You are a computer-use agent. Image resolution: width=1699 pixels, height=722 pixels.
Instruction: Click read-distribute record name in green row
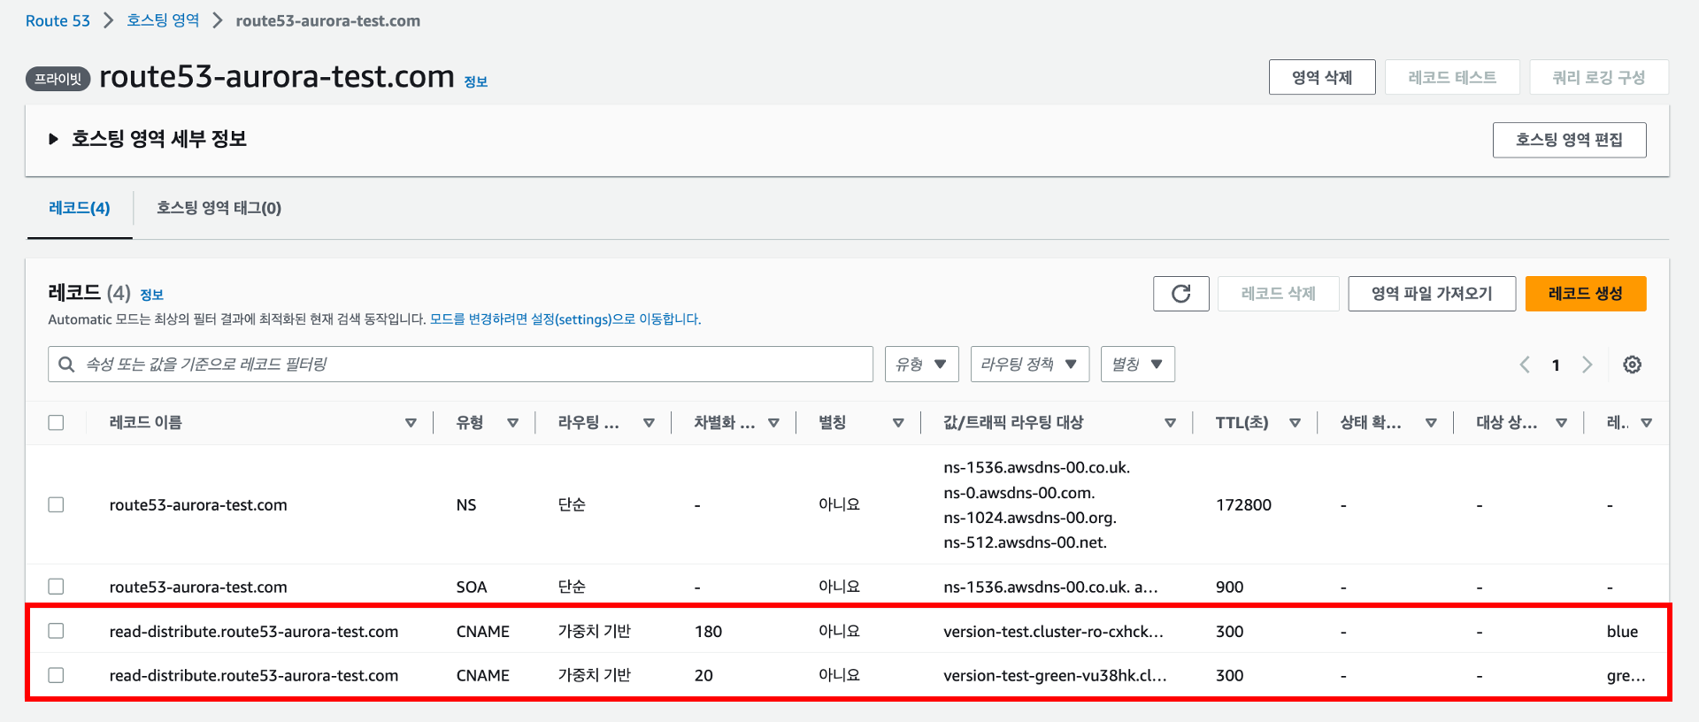(x=254, y=675)
